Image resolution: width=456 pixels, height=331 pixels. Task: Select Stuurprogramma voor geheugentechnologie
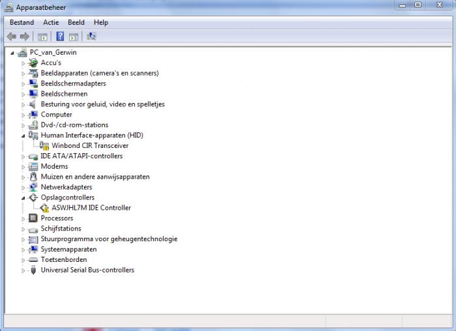pos(109,238)
